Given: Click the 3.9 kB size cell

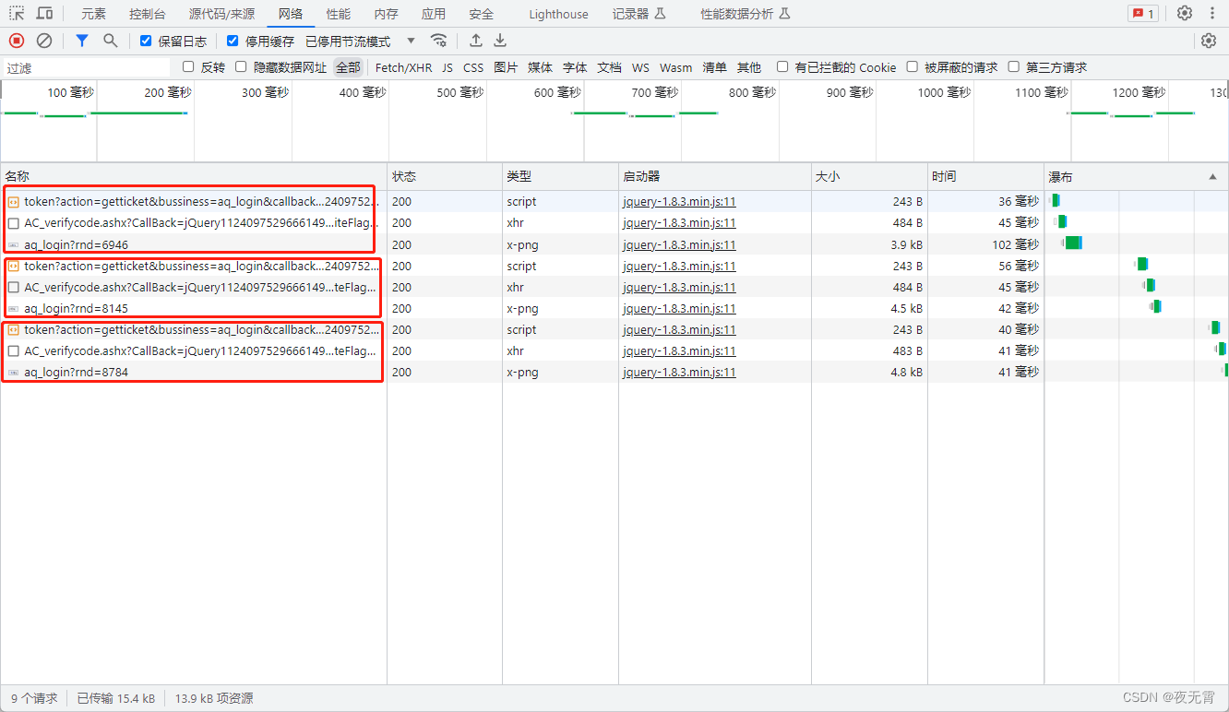Looking at the screenshot, I should [869, 244].
